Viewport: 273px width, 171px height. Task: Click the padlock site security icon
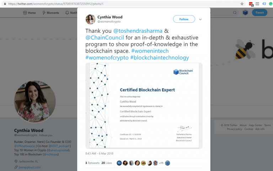point(5,4)
